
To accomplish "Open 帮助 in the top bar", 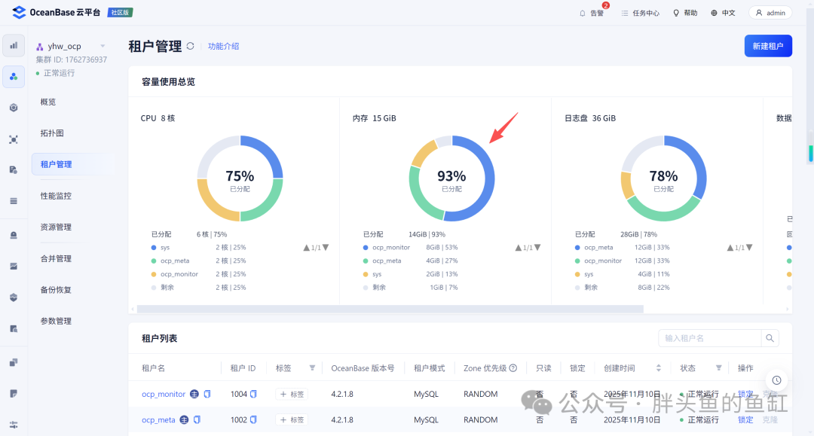I will pyautogui.click(x=685, y=13).
